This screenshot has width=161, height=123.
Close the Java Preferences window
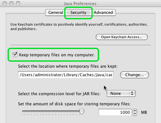pos(5,3)
